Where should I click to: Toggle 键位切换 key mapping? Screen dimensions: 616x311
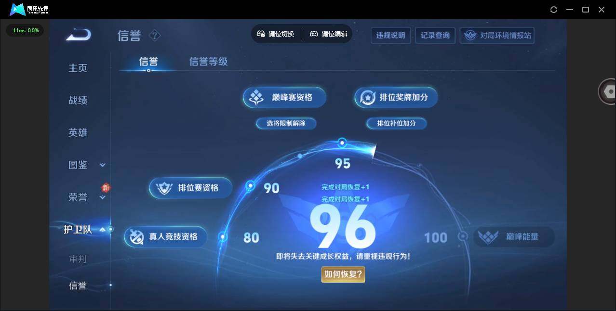click(276, 34)
